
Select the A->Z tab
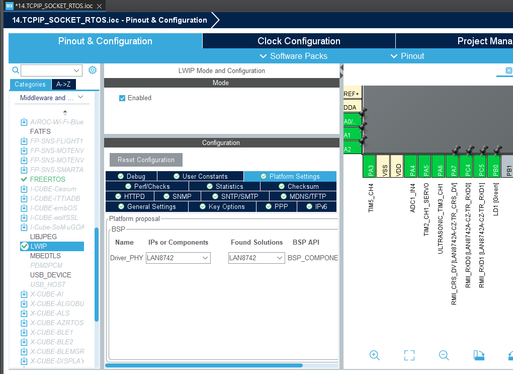point(63,84)
